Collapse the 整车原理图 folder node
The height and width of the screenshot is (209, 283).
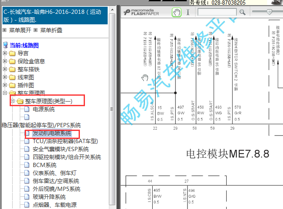click(x=5, y=93)
